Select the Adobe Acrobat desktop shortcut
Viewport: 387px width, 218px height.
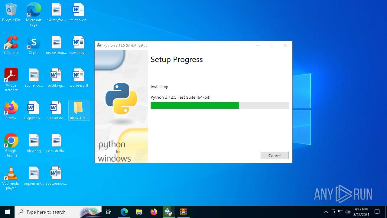click(11, 80)
